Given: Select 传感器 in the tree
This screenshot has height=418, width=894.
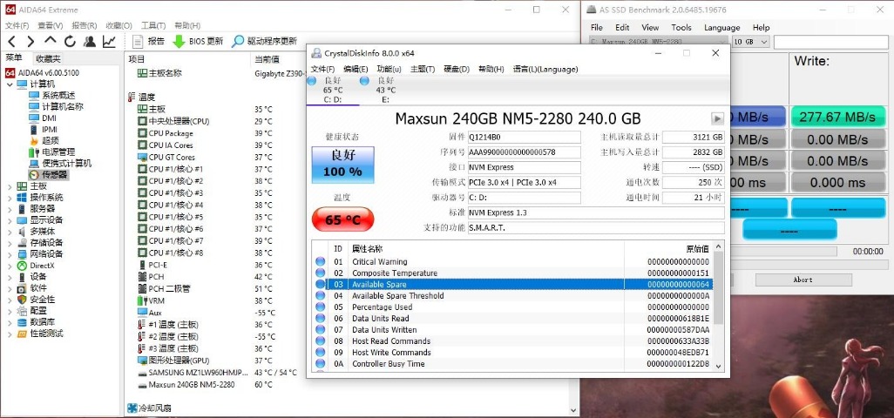Looking at the screenshot, I should [x=54, y=175].
